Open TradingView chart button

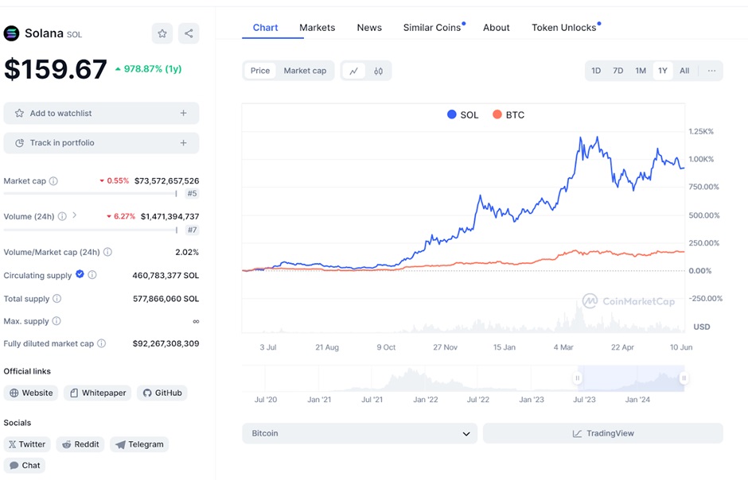click(x=602, y=433)
